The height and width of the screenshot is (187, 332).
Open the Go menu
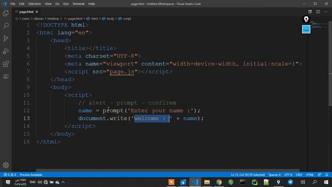pyautogui.click(x=57, y=4)
